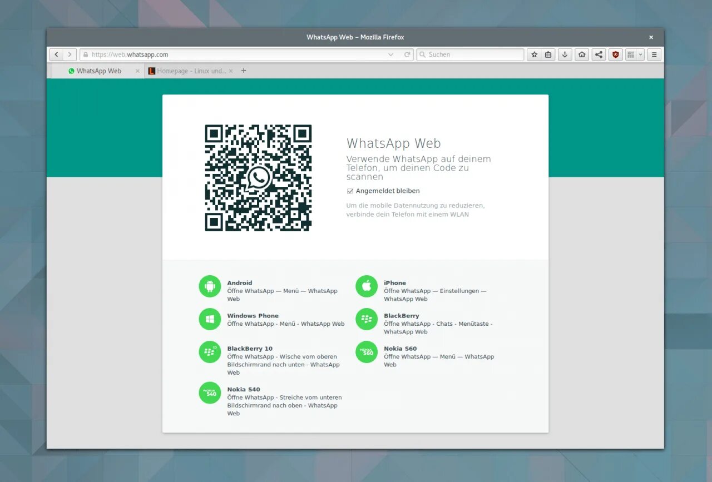Click the iPhone Apple icon
The image size is (712, 482).
367,286
